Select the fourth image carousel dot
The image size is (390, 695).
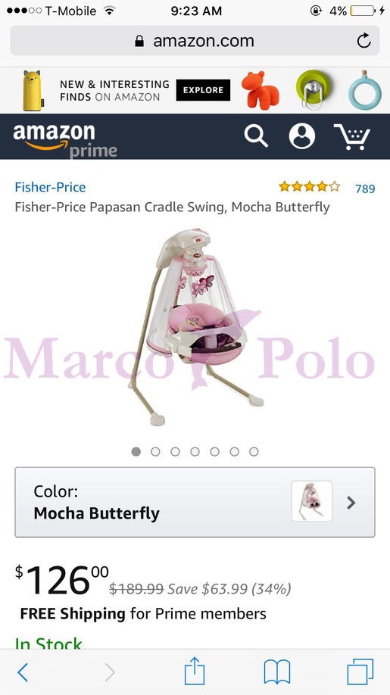click(x=195, y=452)
